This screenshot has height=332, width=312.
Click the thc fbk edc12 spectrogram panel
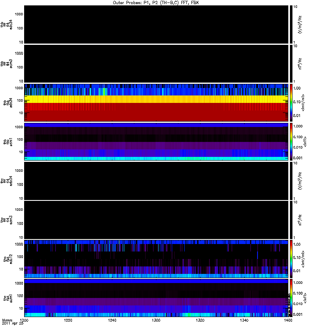coord(156,259)
